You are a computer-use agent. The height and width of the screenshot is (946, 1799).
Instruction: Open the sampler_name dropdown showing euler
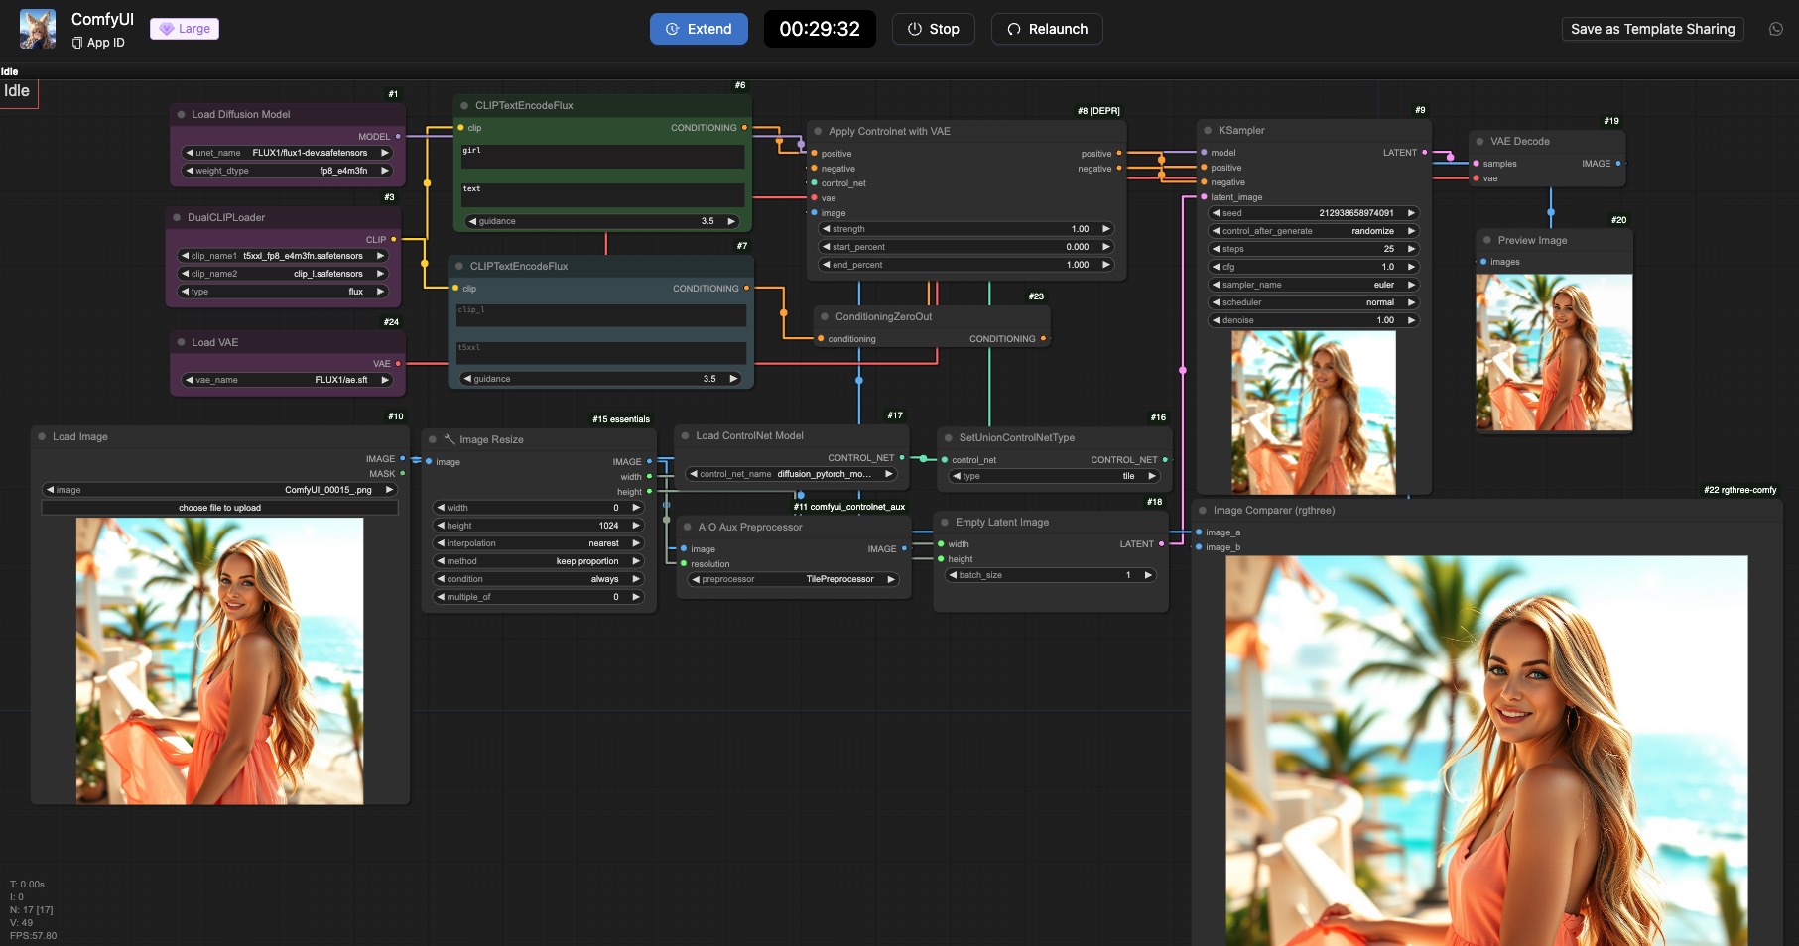coord(1313,285)
